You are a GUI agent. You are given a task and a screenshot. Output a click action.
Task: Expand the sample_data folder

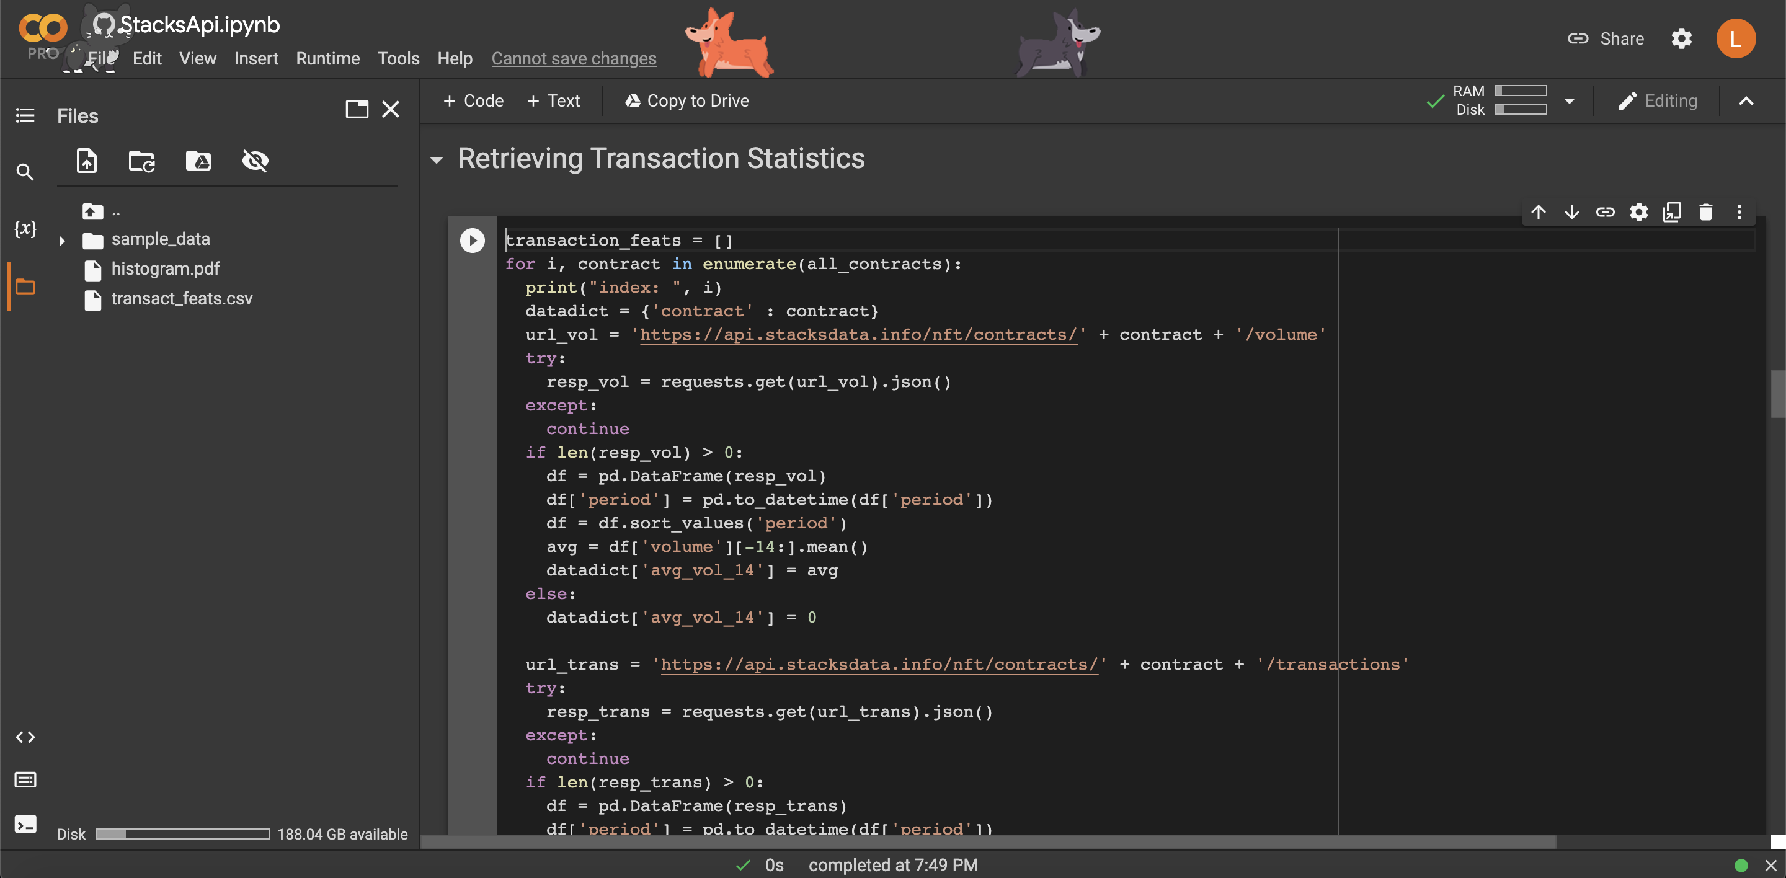coord(62,241)
